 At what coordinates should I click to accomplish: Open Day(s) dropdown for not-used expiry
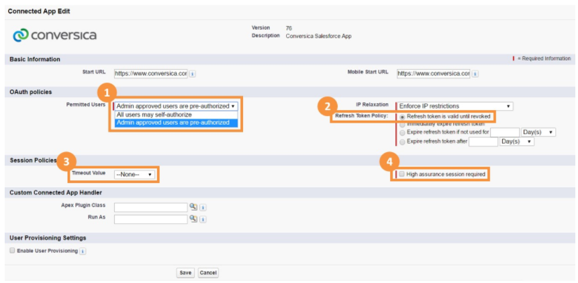click(x=538, y=132)
